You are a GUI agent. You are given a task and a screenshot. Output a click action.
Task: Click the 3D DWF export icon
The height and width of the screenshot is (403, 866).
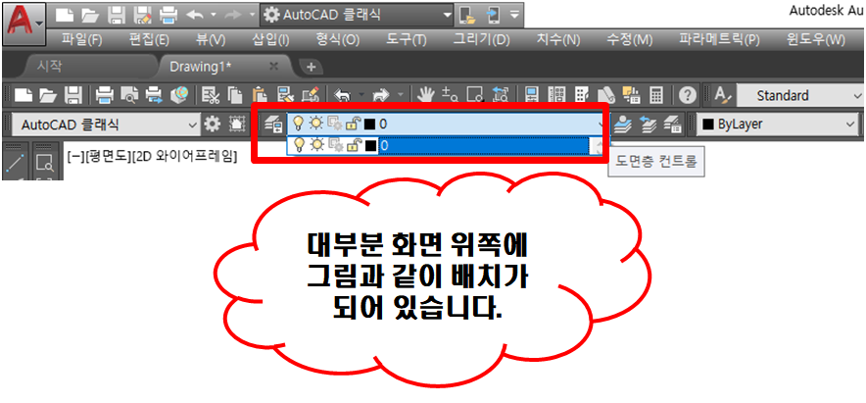click(x=179, y=96)
